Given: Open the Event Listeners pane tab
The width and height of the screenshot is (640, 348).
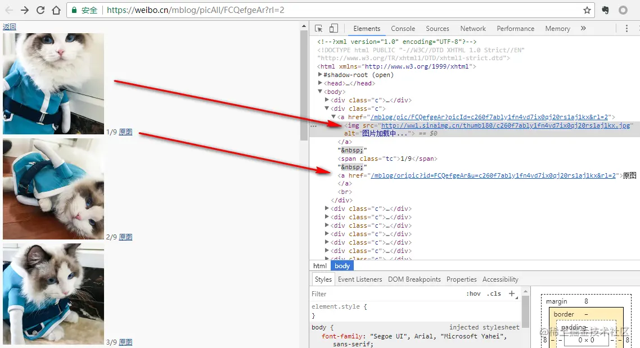Looking at the screenshot, I should 360,279.
